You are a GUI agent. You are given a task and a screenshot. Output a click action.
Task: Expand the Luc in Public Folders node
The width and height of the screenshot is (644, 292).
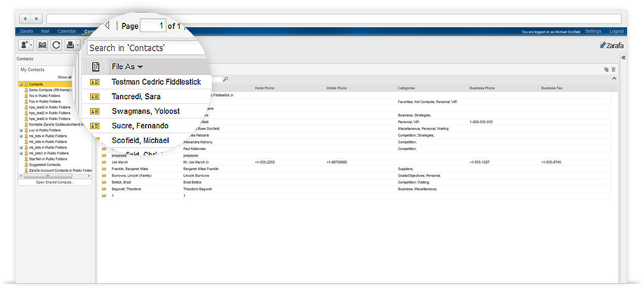click(x=21, y=130)
